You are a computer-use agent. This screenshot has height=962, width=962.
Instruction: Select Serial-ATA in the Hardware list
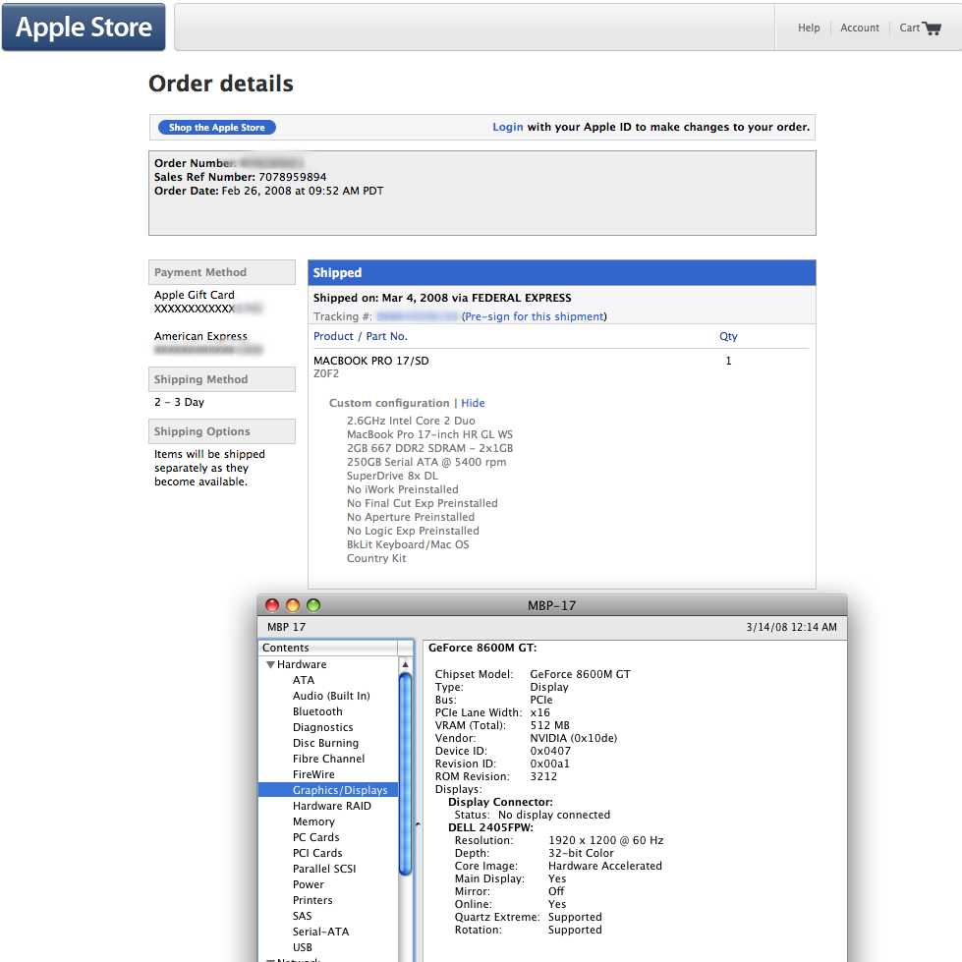click(x=320, y=932)
